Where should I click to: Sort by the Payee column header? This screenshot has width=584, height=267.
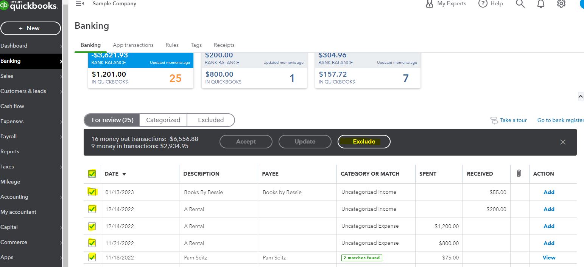tap(270, 174)
